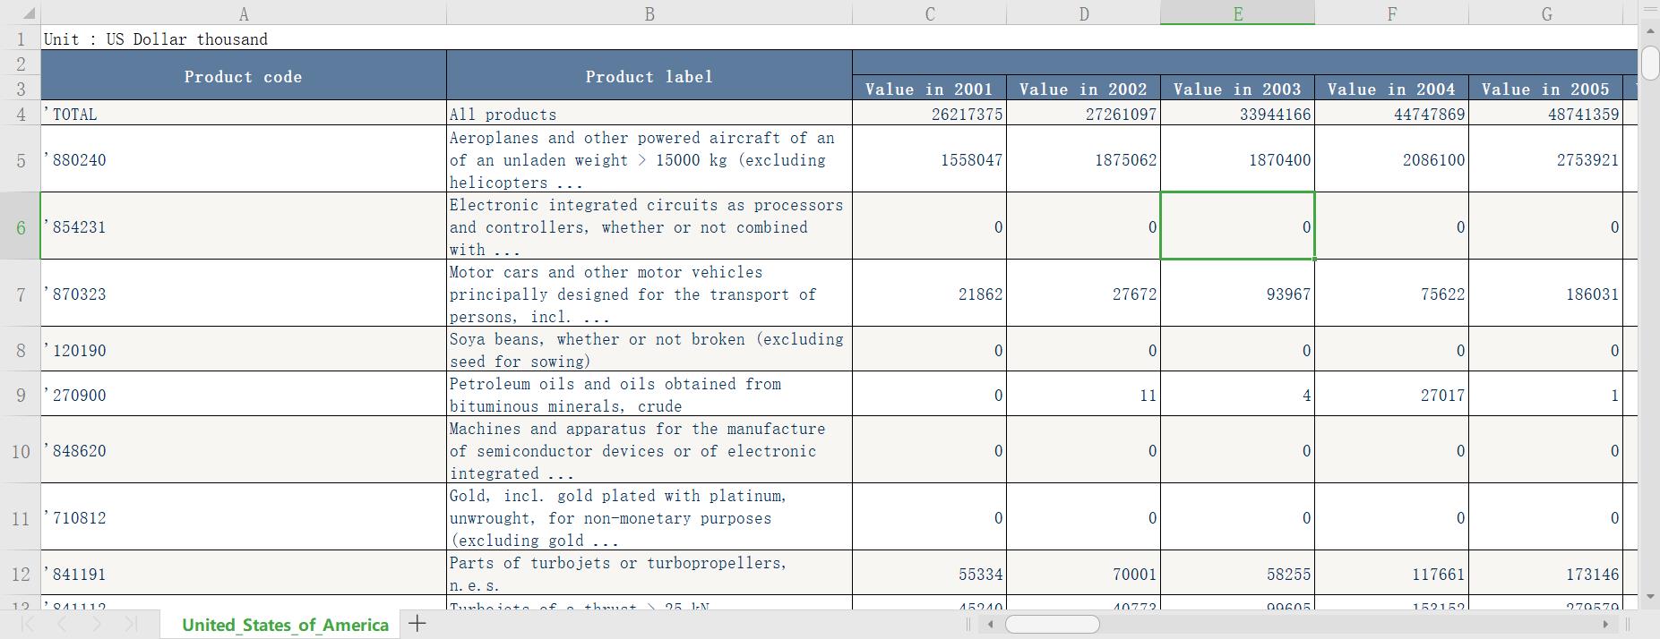Select the 'All products' cell
Screen dimensions: 1660x639
[x=649, y=114]
